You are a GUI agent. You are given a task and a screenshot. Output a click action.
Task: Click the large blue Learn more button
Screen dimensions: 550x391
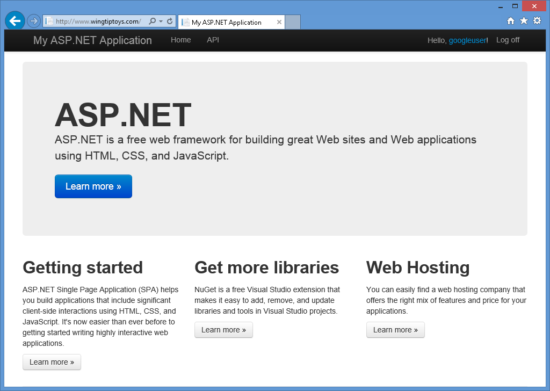pos(93,186)
